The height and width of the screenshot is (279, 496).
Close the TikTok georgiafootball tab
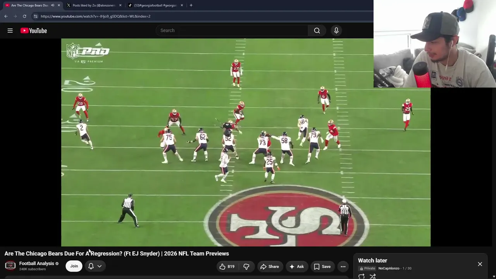182,5
